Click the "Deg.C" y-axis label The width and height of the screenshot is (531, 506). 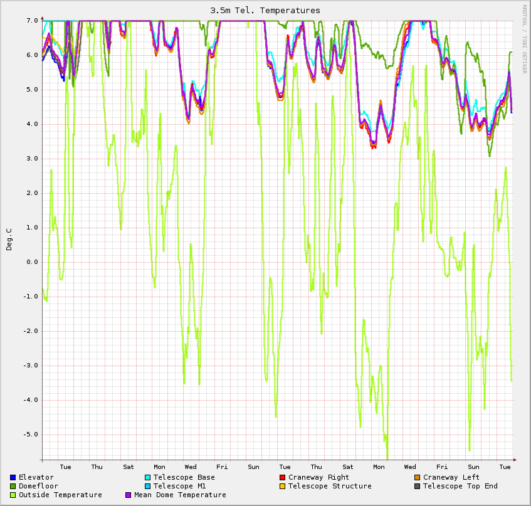[9, 240]
